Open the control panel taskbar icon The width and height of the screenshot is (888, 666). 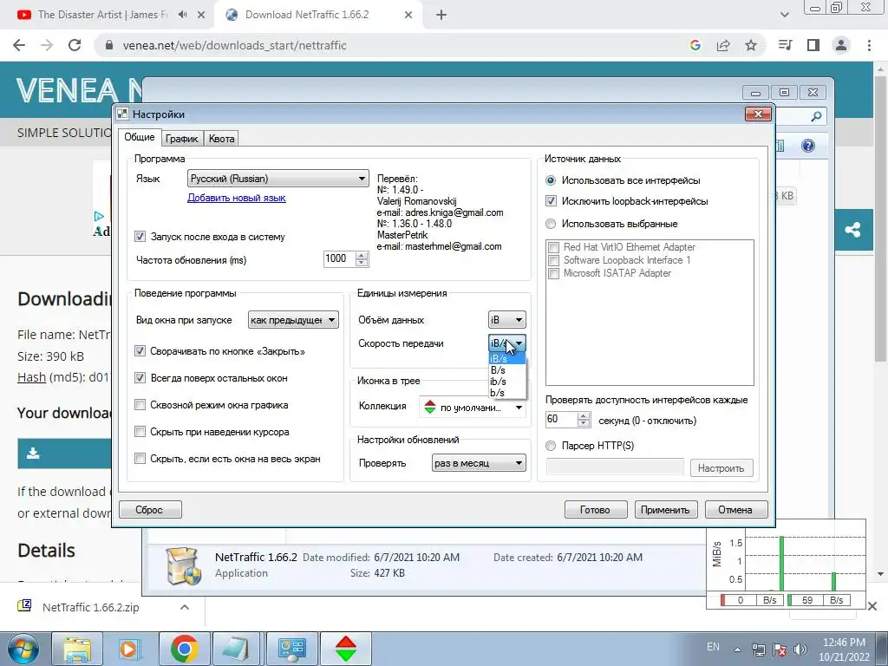click(x=292, y=649)
